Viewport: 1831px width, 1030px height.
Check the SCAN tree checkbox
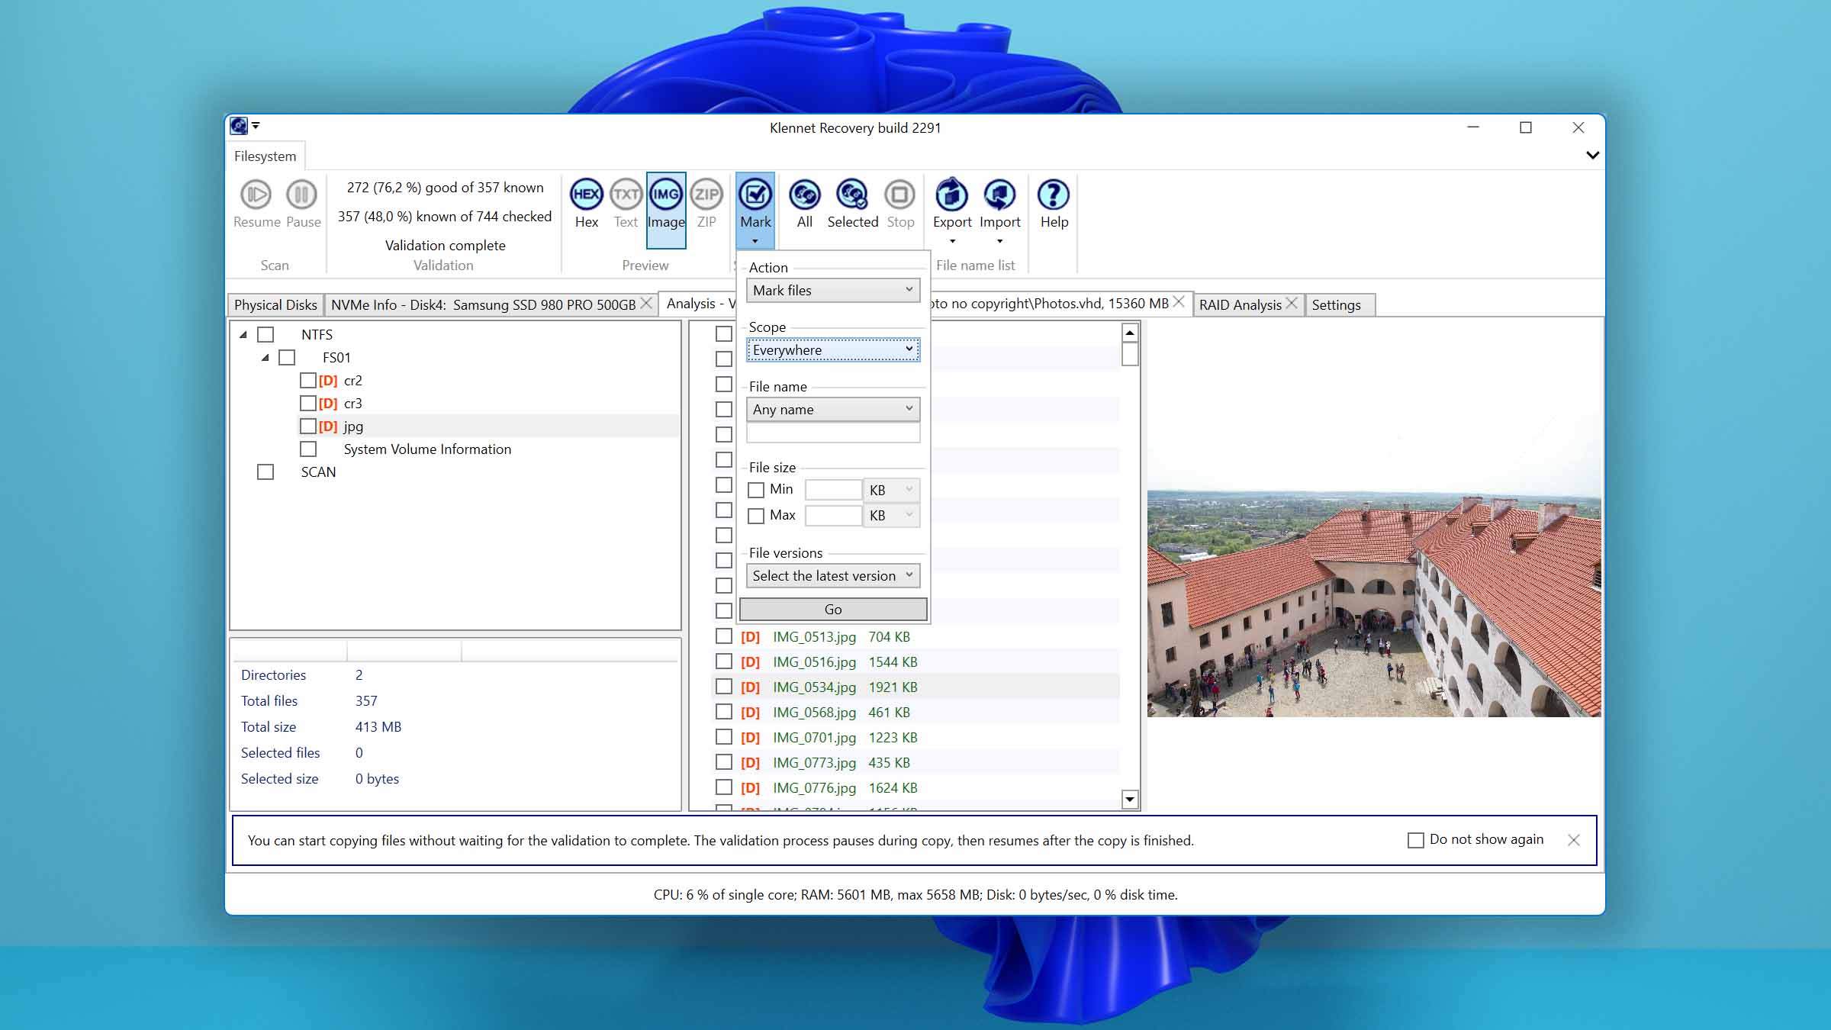(x=265, y=472)
